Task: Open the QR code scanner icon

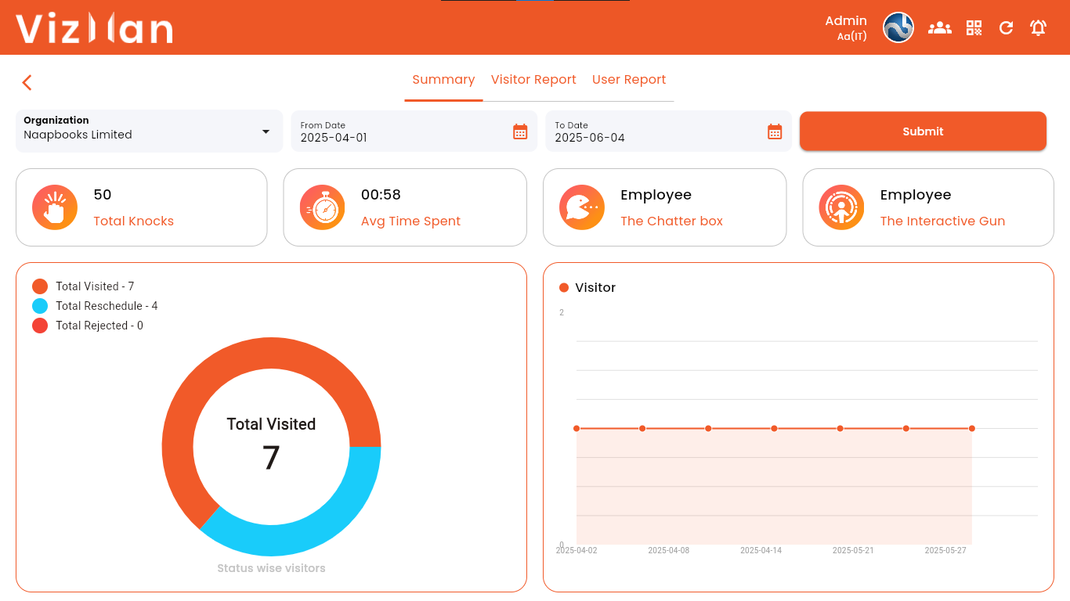Action: click(x=974, y=28)
